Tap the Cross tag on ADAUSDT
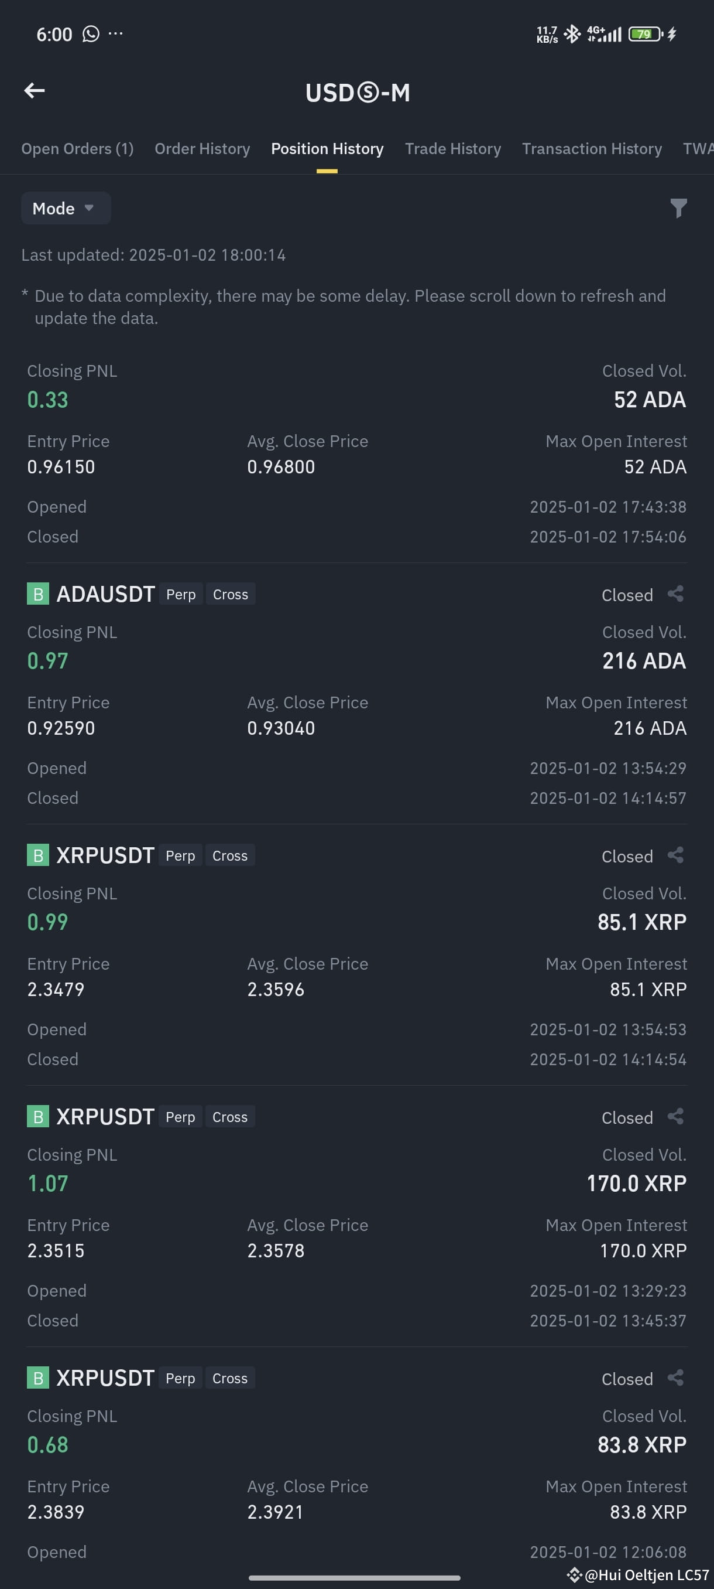714x1589 pixels. point(231,595)
